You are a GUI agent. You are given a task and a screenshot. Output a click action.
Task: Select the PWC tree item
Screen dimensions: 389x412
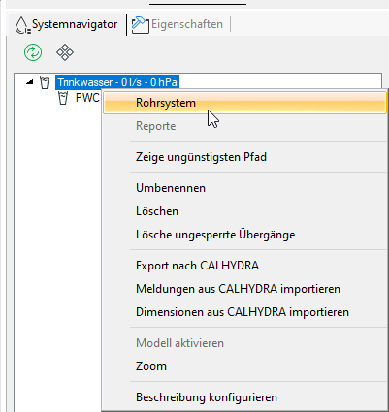(87, 98)
